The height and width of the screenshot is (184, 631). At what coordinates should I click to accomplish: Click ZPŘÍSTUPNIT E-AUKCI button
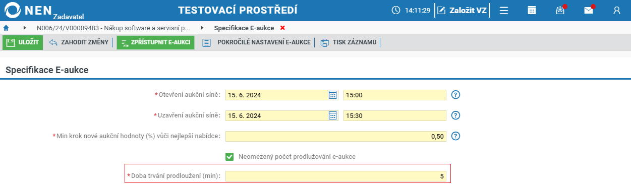[155, 42]
